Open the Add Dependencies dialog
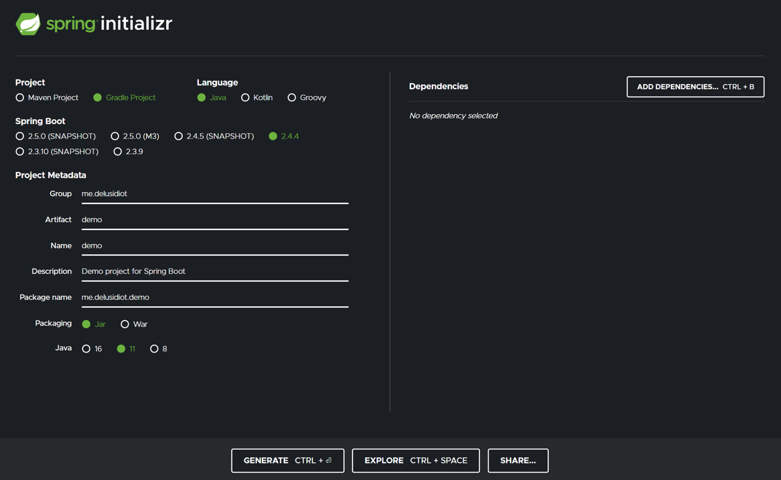 [x=696, y=87]
